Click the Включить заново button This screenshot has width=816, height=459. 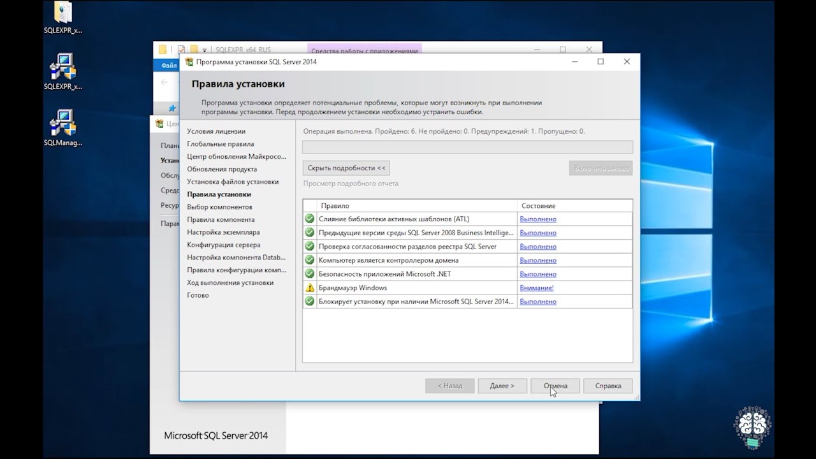[x=601, y=168]
